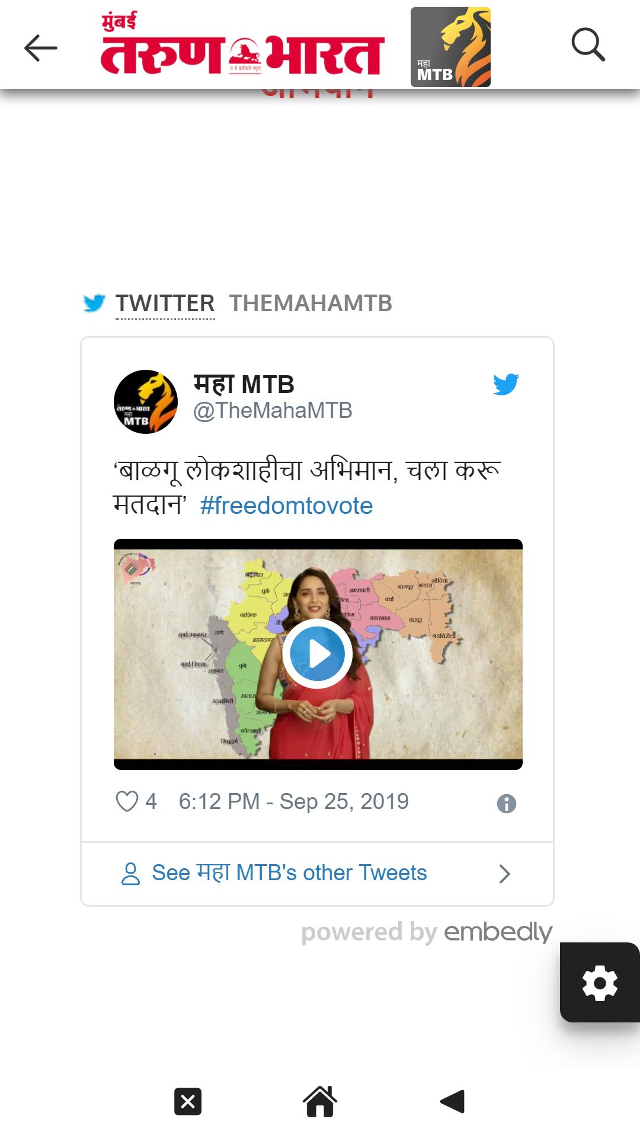Open the tweet timestamp Sep 25, 2019
The image size is (640, 1138).
(x=294, y=801)
